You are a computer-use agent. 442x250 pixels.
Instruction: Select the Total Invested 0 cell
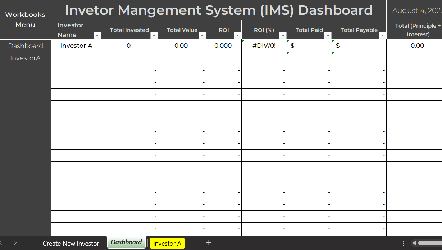(x=129, y=46)
